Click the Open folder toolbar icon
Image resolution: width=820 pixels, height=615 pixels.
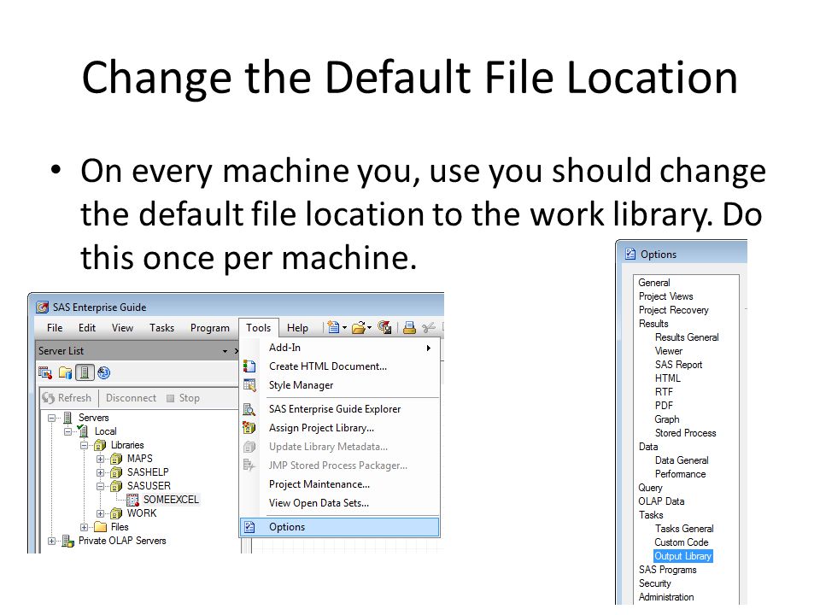tap(358, 328)
